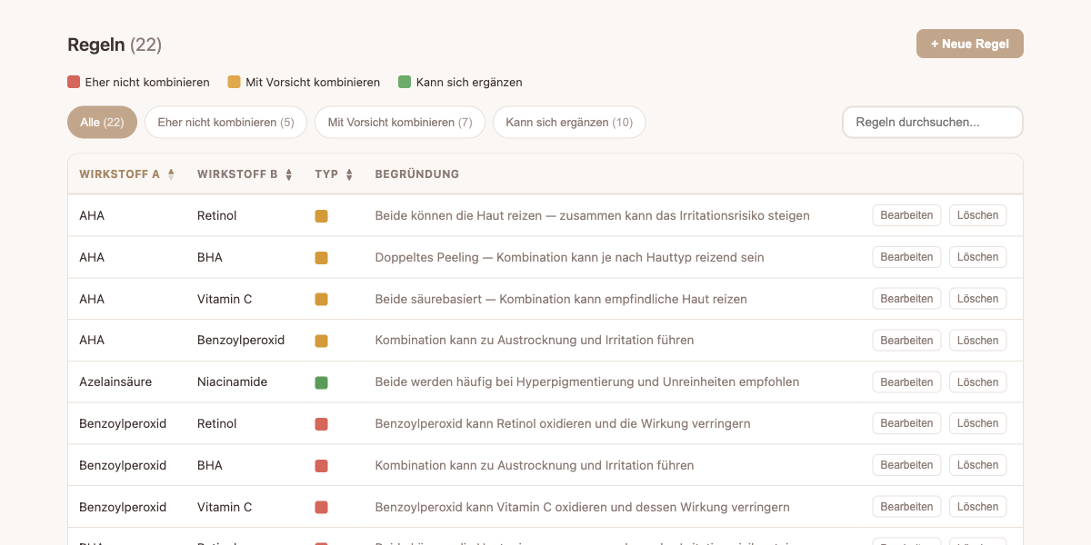Click the Begründung column header
This screenshot has width=1091, height=545.
[417, 173]
